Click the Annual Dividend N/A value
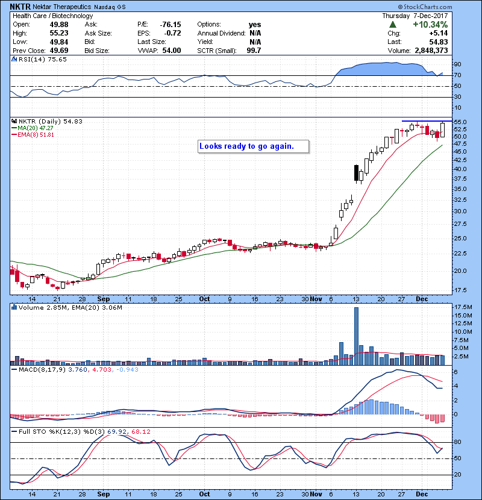 [x=255, y=33]
